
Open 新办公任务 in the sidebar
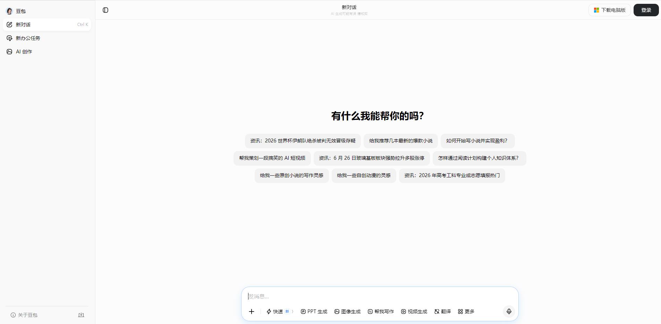[47, 38]
